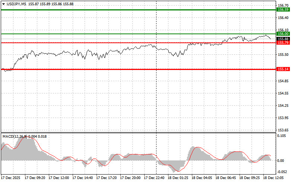
Task: Click the 0.105 MACD scale value
Action: pyautogui.click(x=281, y=136)
